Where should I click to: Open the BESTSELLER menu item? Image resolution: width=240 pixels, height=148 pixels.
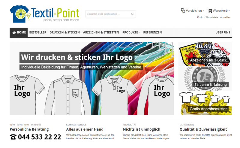[38, 32]
